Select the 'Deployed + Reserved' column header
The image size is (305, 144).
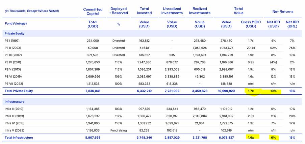pos(119,11)
